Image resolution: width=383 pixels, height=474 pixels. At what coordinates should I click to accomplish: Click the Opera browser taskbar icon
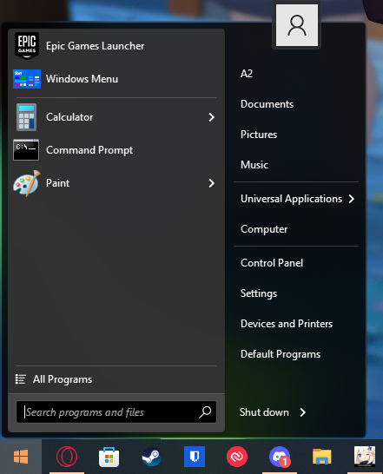[67, 456]
